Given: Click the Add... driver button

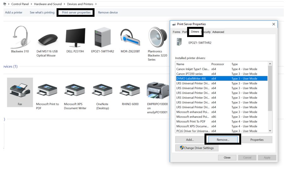Looking at the screenshot, I should 190,140.
